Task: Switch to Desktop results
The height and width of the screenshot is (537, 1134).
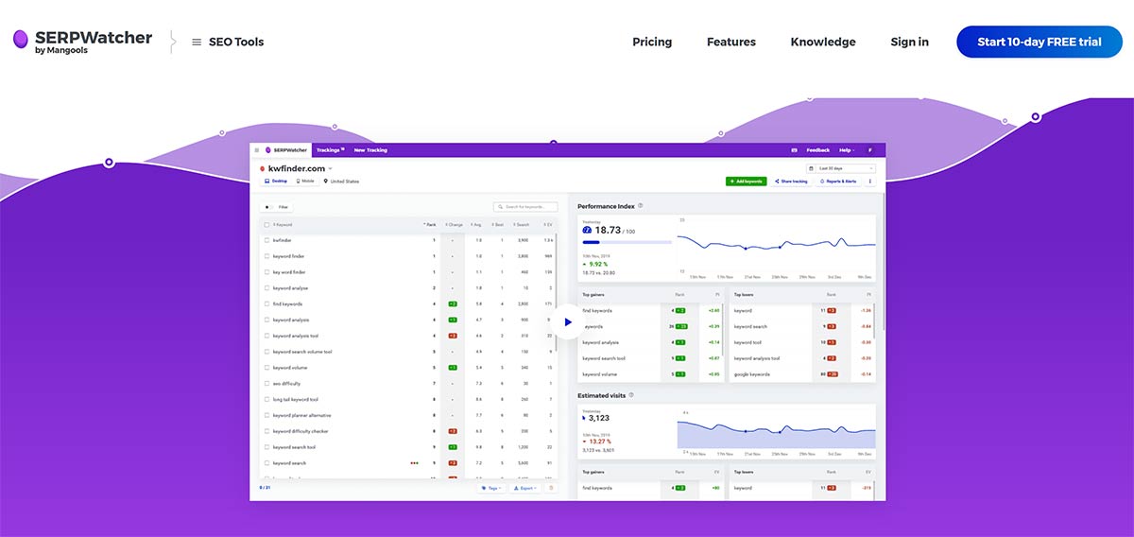Action: 276,181
